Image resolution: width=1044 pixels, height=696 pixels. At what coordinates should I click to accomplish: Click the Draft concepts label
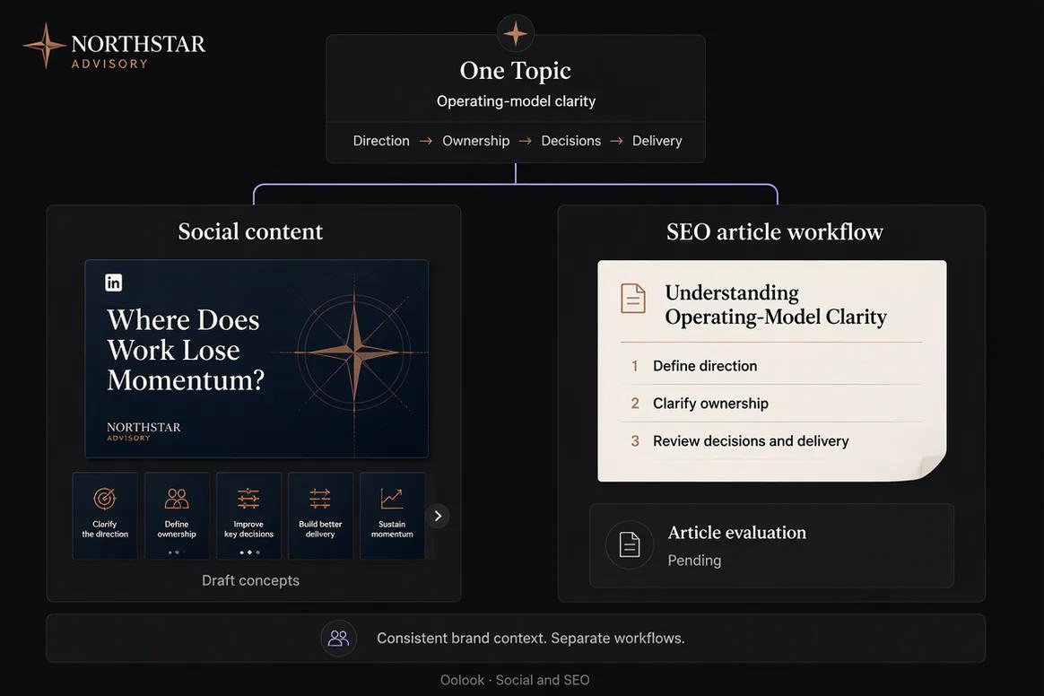click(x=250, y=580)
